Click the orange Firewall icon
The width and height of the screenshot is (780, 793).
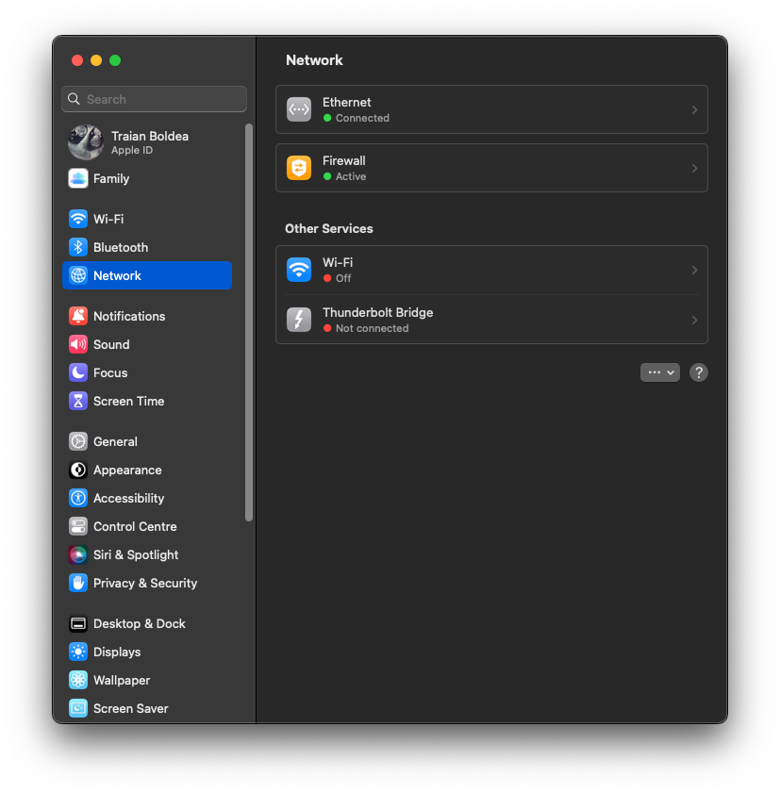pyautogui.click(x=299, y=168)
